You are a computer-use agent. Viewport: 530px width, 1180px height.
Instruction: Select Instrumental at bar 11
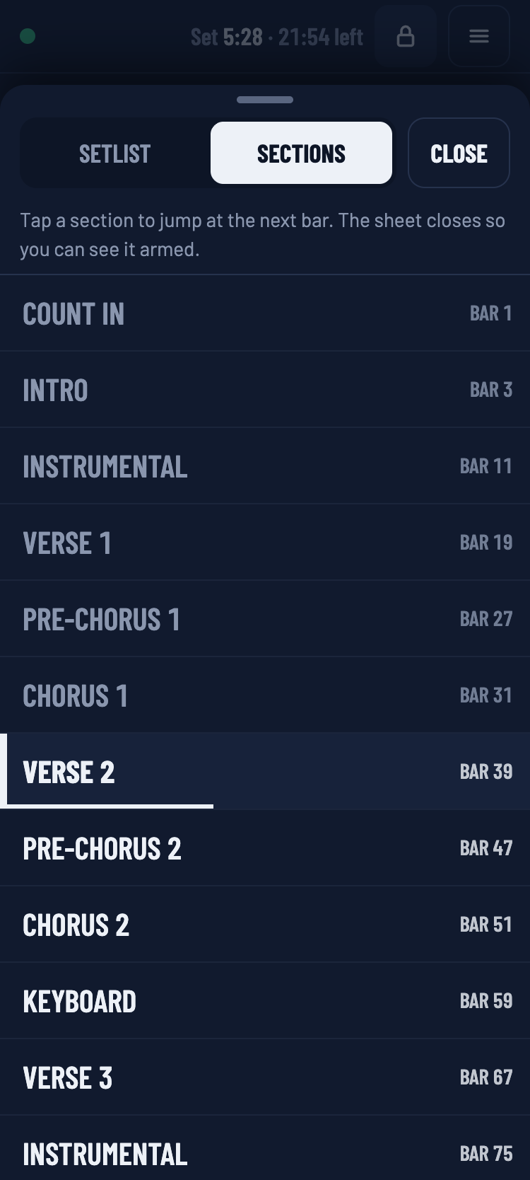click(x=265, y=466)
